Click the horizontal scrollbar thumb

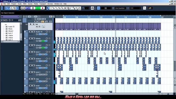tap(77, 94)
